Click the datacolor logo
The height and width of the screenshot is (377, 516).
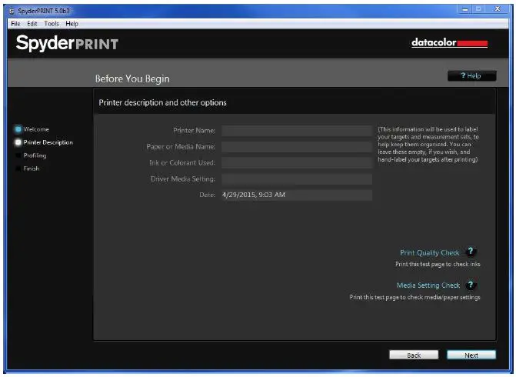pyautogui.click(x=450, y=43)
